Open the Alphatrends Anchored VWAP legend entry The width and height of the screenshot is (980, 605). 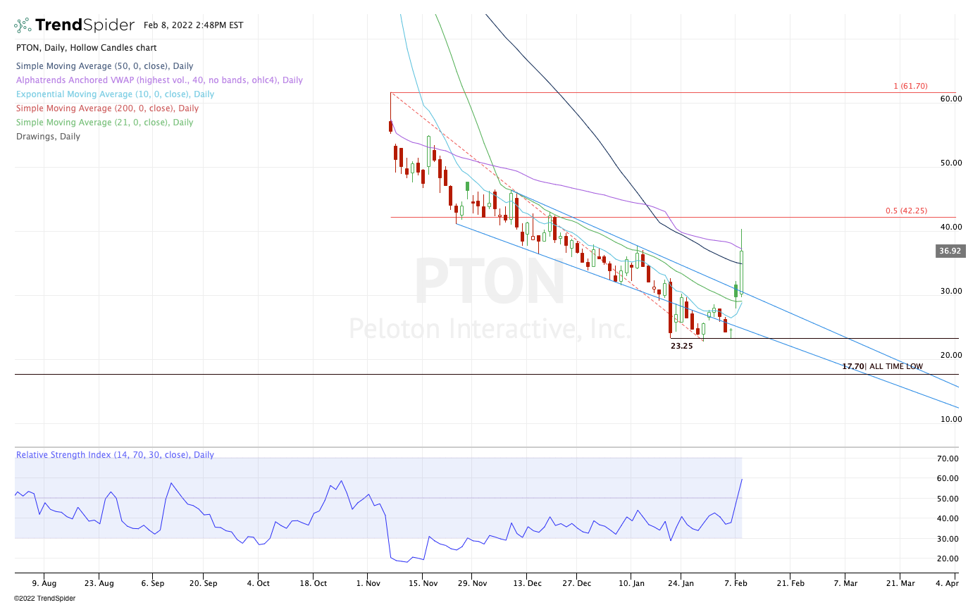(x=159, y=80)
